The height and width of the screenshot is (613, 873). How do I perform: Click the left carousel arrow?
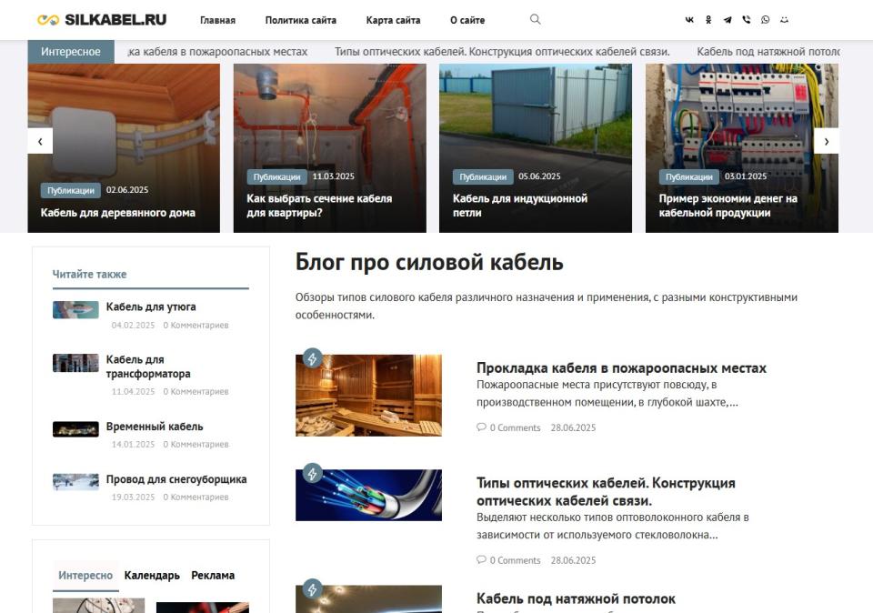40,141
